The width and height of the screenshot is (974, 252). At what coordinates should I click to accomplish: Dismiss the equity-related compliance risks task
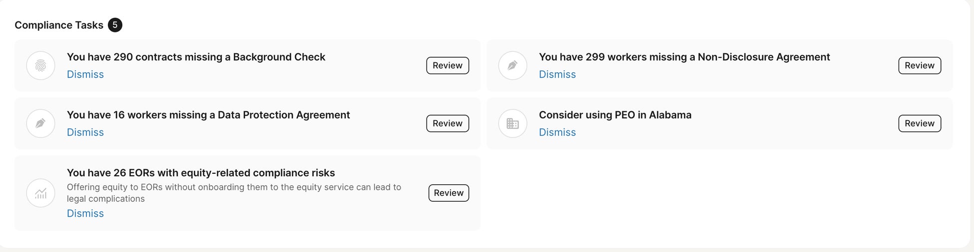(85, 214)
